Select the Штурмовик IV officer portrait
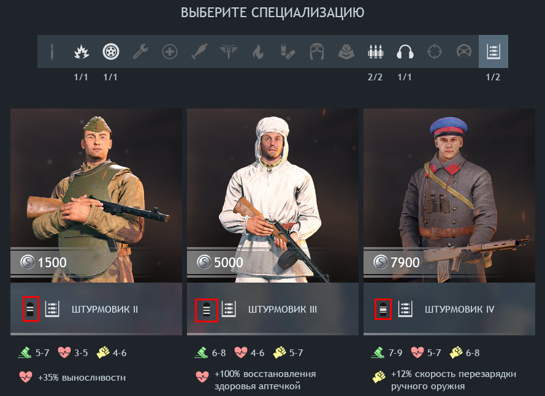Viewport: 545px width, 396px height. 449,196
